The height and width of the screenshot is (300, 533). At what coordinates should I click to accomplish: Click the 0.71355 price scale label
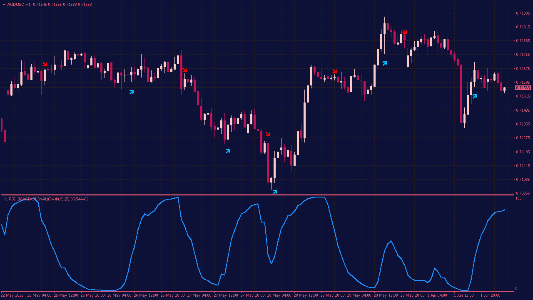[x=523, y=124]
